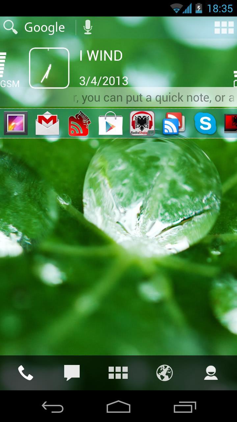Open the Phone dialer in dock
The image size is (237, 422).
click(x=26, y=373)
